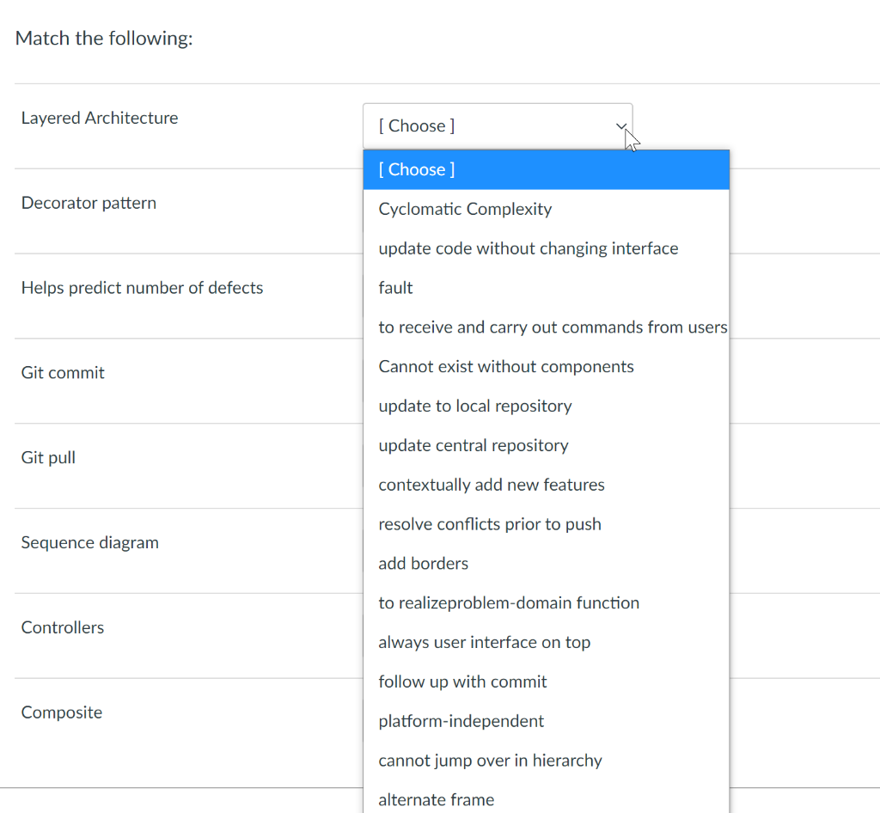Select 'update code without changing interface'
The height and width of the screenshot is (813, 880).
coord(528,248)
